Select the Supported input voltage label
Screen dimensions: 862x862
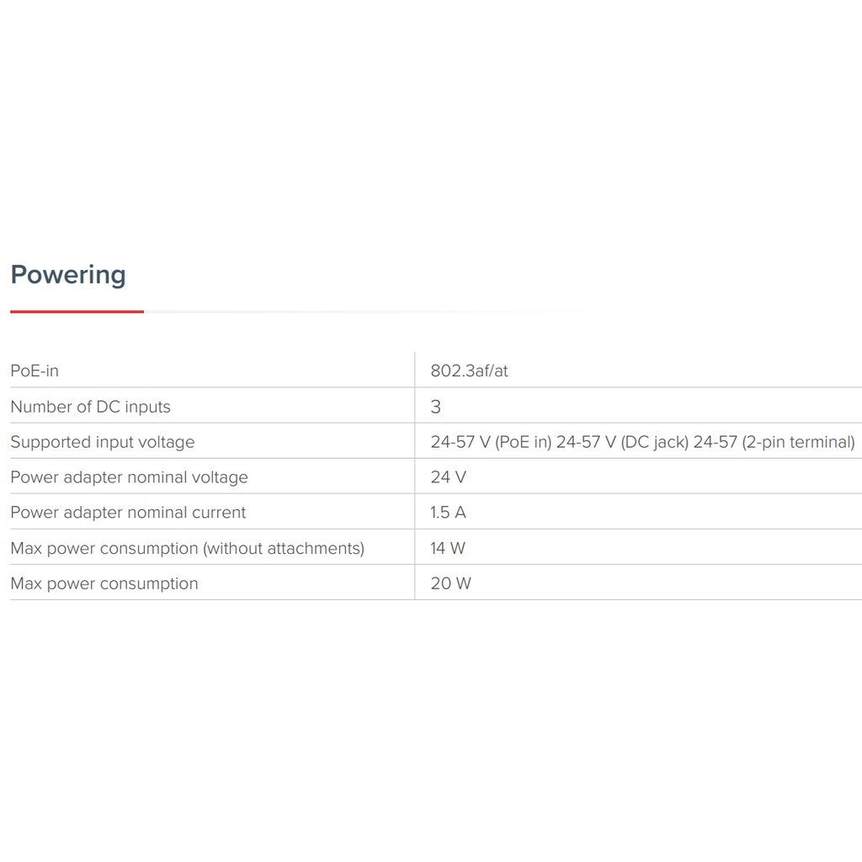pyautogui.click(x=102, y=442)
